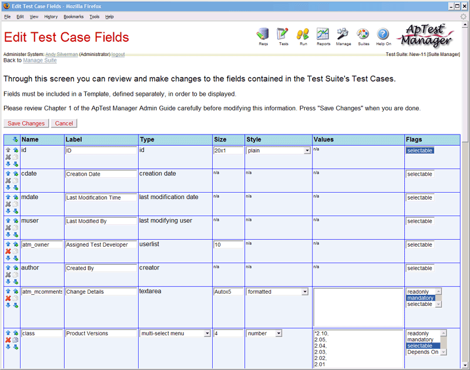
Task: Open the Tests toolbar icon
Action: coord(283,34)
